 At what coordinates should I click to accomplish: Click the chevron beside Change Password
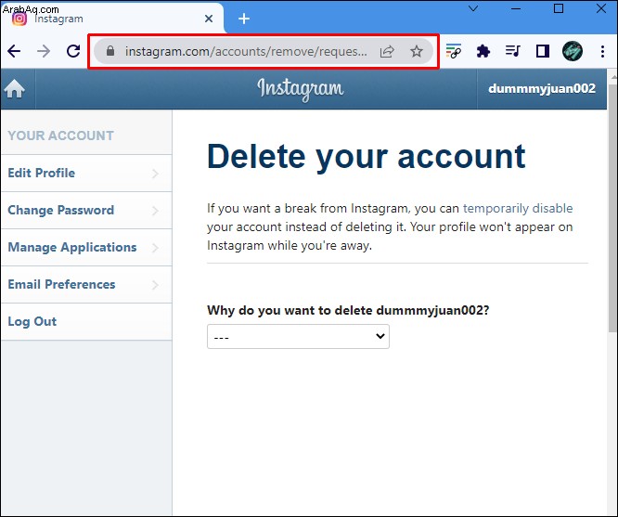pyautogui.click(x=156, y=211)
